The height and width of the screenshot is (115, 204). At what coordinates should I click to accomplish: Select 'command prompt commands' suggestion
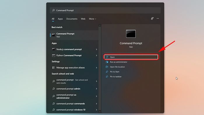pos(74,104)
